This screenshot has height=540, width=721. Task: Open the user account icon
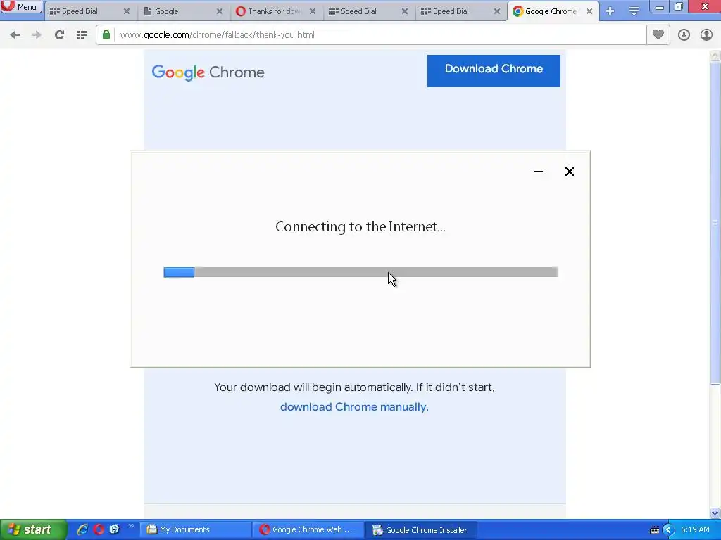click(706, 35)
